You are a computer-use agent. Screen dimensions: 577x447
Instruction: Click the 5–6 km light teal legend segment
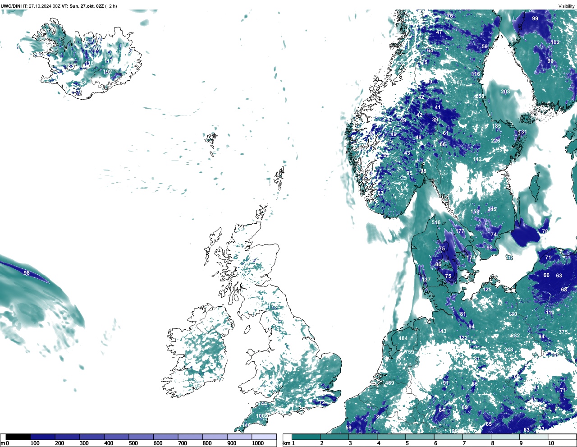(420, 437)
